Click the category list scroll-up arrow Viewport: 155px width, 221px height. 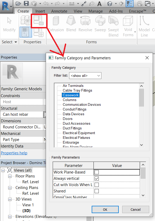[142, 86]
